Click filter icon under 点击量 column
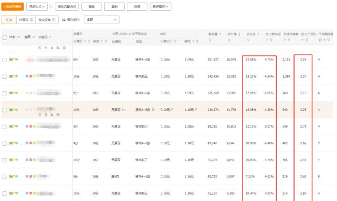This screenshot has width=337, height=201. (229, 40)
